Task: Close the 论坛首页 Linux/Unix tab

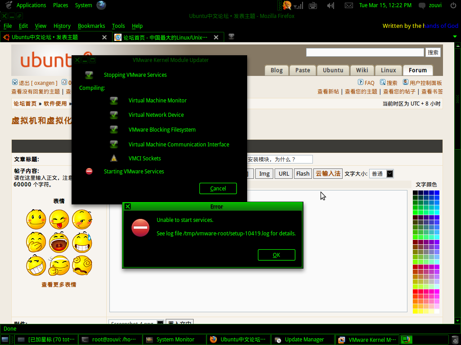Action: click(216, 37)
